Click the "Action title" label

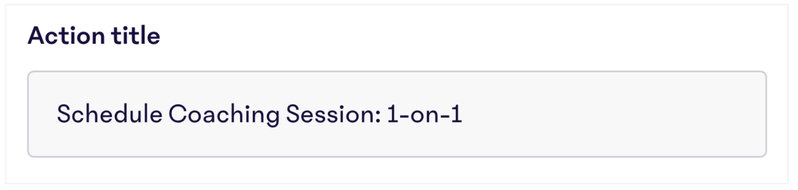(x=94, y=36)
